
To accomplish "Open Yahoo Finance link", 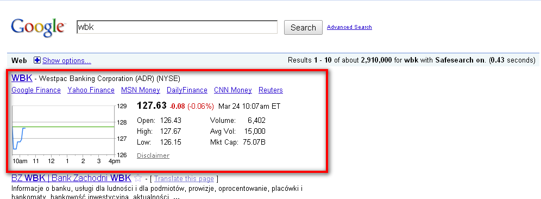I will 91,90.
